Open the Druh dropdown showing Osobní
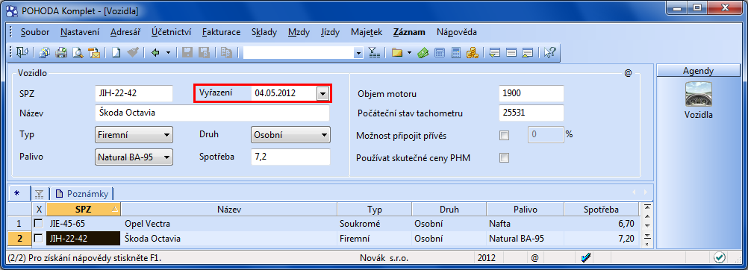 [290, 135]
